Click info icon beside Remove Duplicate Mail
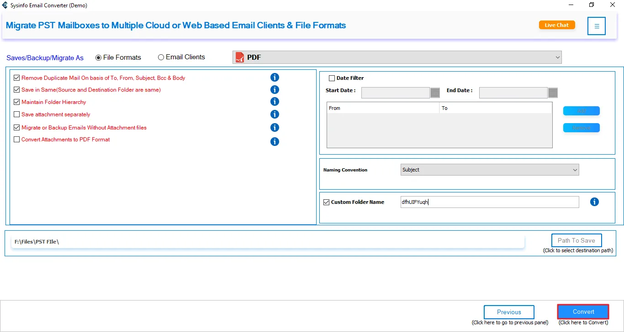This screenshot has width=624, height=332. tap(275, 78)
